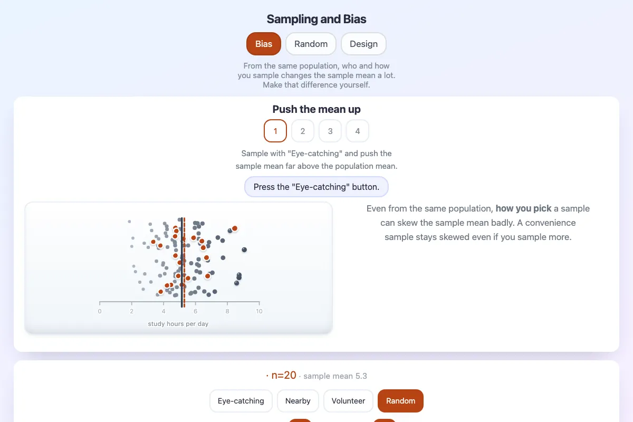Screen dimensions: 633x422
Task: Click the dashed orange sample mean line
Action: [184, 262]
